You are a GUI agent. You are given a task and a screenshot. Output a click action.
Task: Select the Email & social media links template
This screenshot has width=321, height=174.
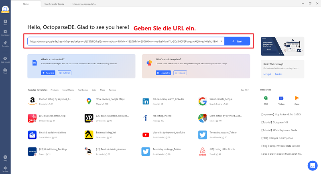pos(47,135)
